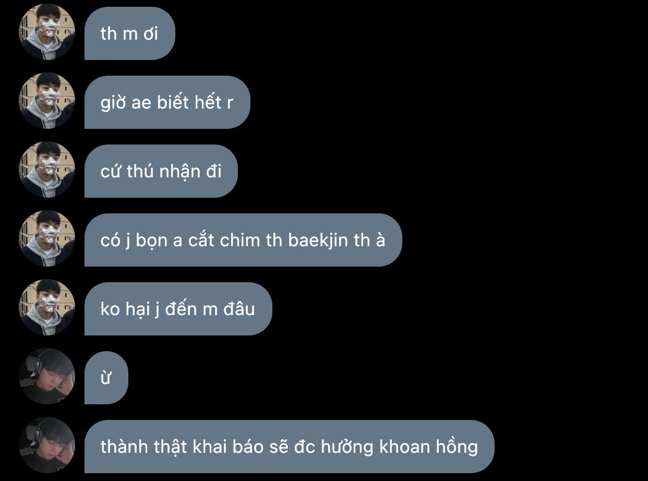Screen dimensions: 648x481
Task: Click the word "hại" in fifth message
Action: click(138, 309)
